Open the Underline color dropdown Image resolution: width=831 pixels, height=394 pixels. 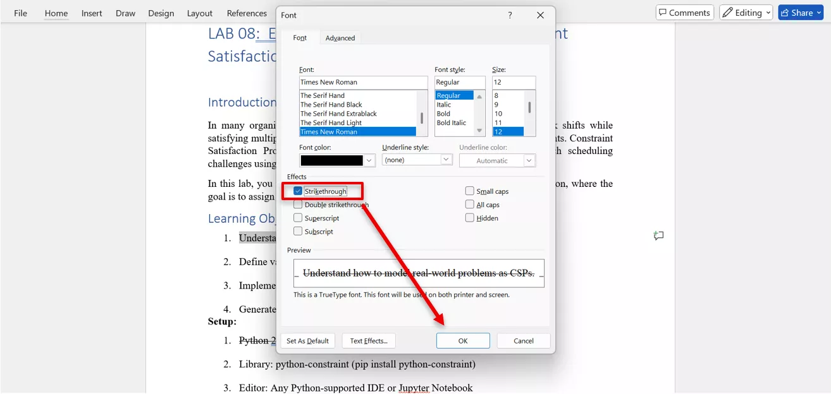pos(530,160)
